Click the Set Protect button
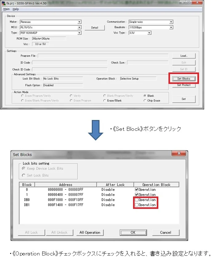Screen dimensions: 223x265 click(x=184, y=85)
